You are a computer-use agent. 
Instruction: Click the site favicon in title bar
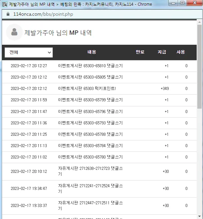5,4
